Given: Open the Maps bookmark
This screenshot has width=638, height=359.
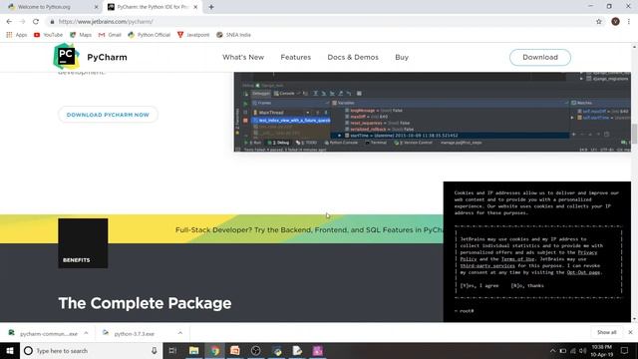Looking at the screenshot, I should 81,35.
